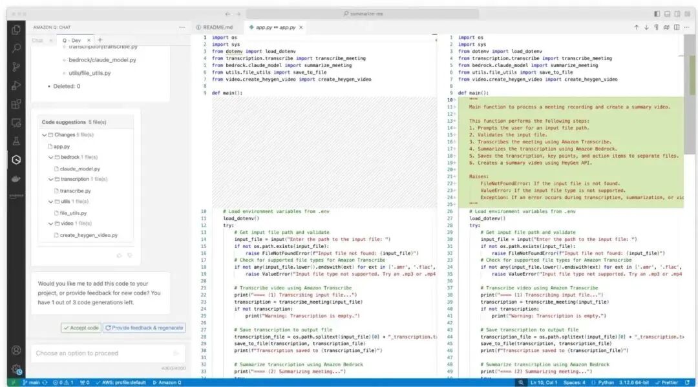
Task: Collapse the transcription folder
Action: [51, 179]
